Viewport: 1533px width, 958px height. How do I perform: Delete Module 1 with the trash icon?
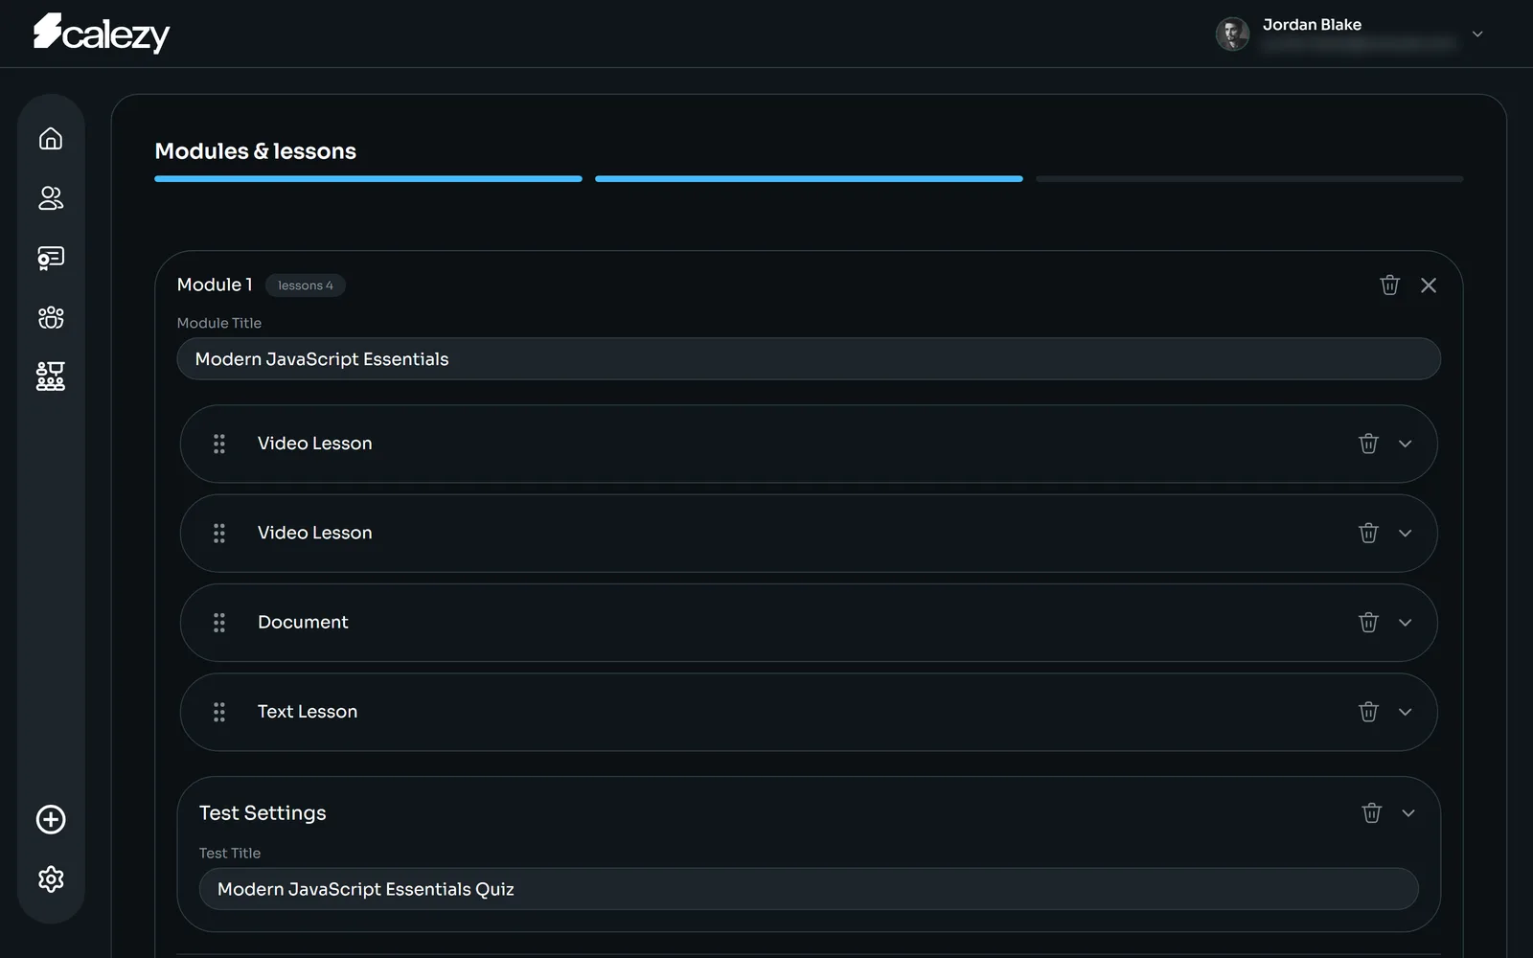(x=1389, y=285)
